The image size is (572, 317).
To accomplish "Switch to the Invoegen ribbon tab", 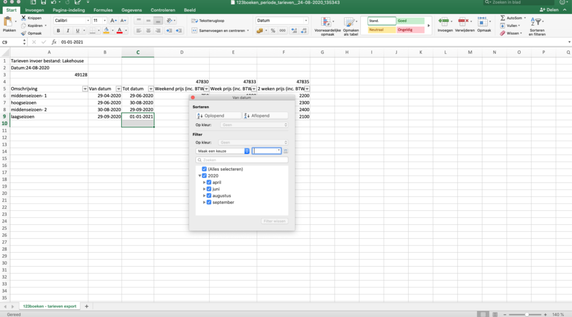I will tap(35, 10).
